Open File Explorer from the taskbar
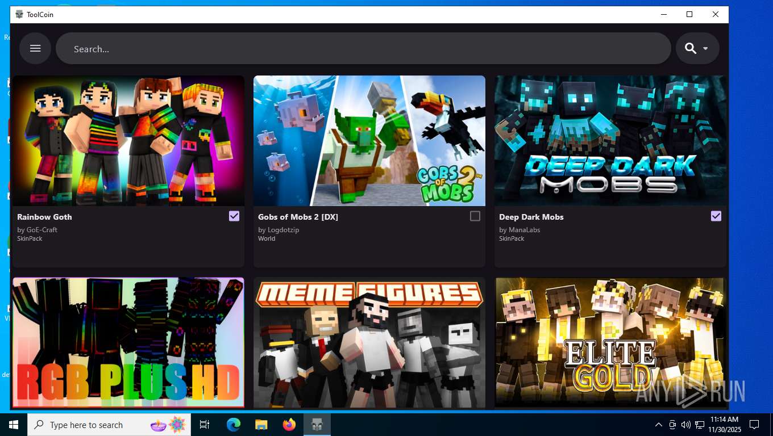The height and width of the screenshot is (436, 773). coord(261,425)
